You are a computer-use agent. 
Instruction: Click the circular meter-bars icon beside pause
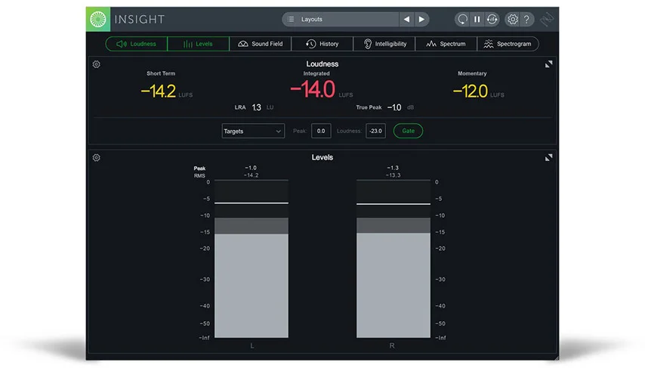click(x=492, y=19)
